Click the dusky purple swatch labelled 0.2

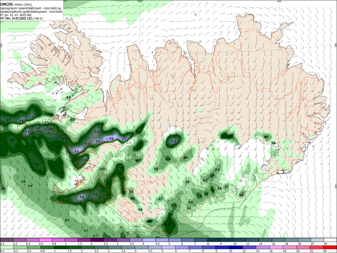pos(7,240)
